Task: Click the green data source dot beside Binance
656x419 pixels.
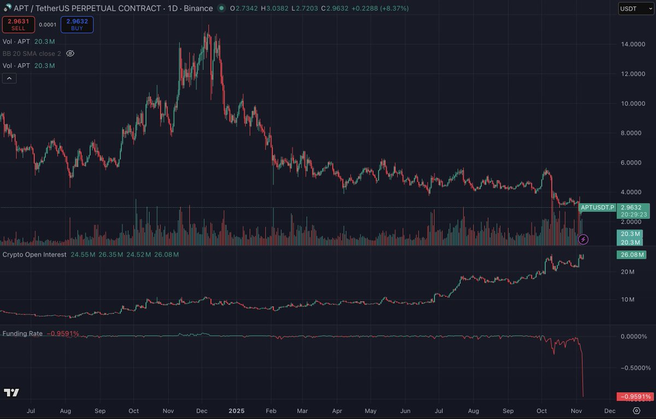Action: click(220, 8)
